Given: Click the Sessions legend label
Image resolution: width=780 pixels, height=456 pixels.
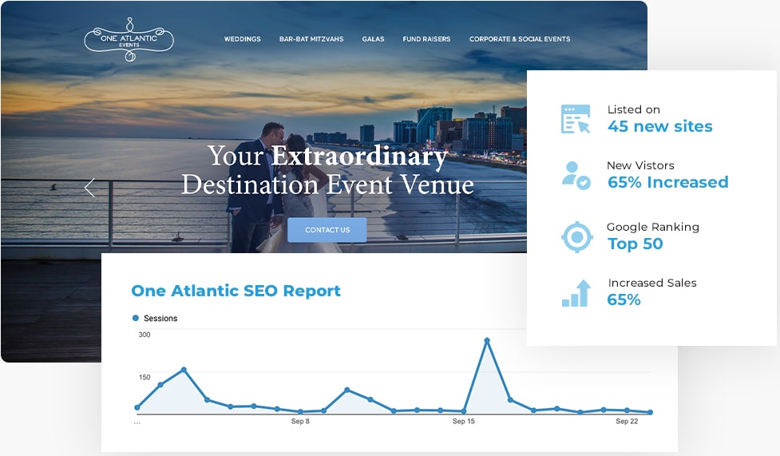Looking at the screenshot, I should tap(160, 318).
